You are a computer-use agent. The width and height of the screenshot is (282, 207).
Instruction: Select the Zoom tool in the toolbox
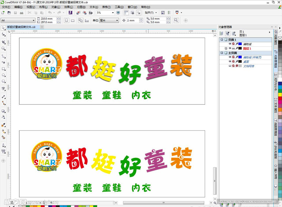click(x=3, y=48)
